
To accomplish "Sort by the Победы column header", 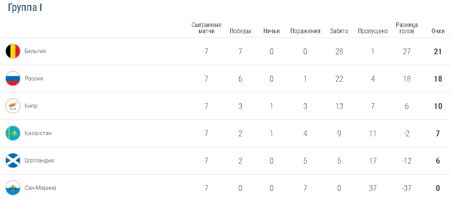I will [x=240, y=31].
